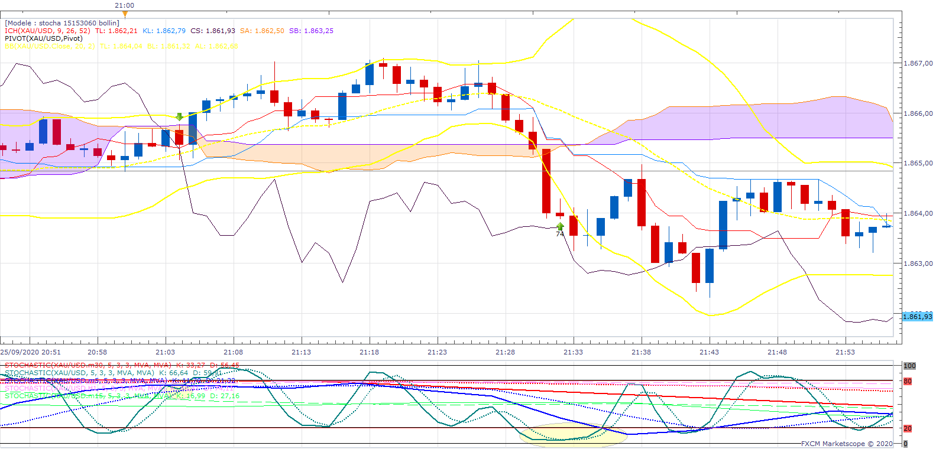This screenshot has height=449, width=936.
Task: Select the BB(XAU/USD.Close, 20, 2) indicator label
Action: click(x=50, y=46)
